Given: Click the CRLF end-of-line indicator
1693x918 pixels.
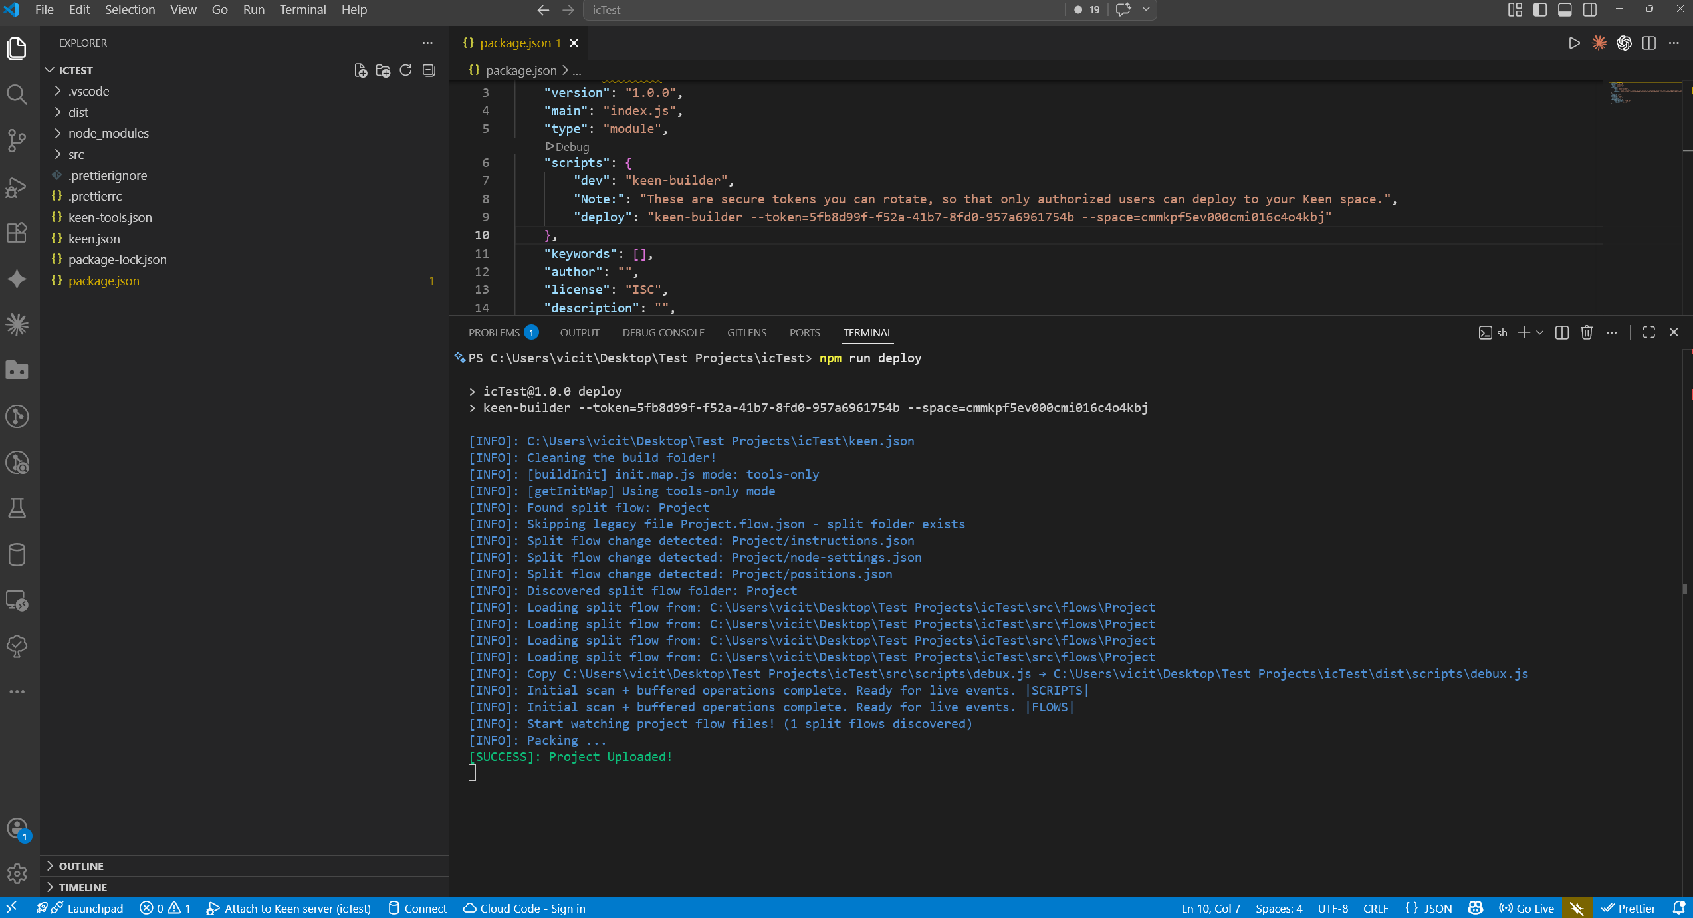Looking at the screenshot, I should pyautogui.click(x=1375, y=908).
